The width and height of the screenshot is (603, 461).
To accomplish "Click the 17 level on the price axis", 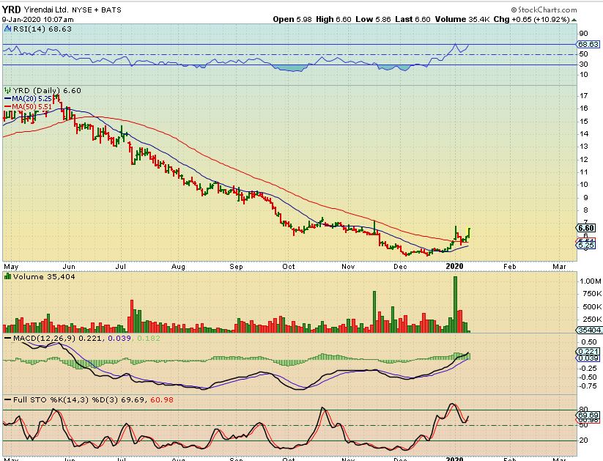I will coord(584,96).
